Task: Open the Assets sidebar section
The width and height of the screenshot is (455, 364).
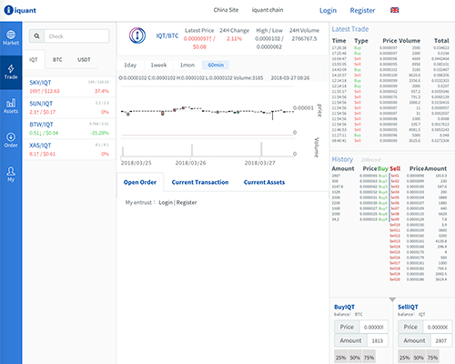Action: [11, 106]
